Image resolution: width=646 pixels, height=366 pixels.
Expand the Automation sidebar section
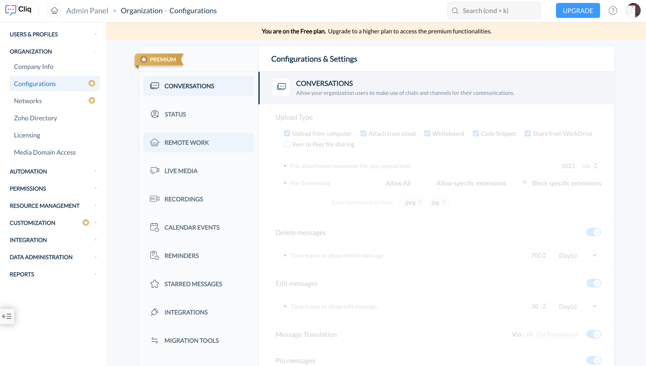coord(95,171)
